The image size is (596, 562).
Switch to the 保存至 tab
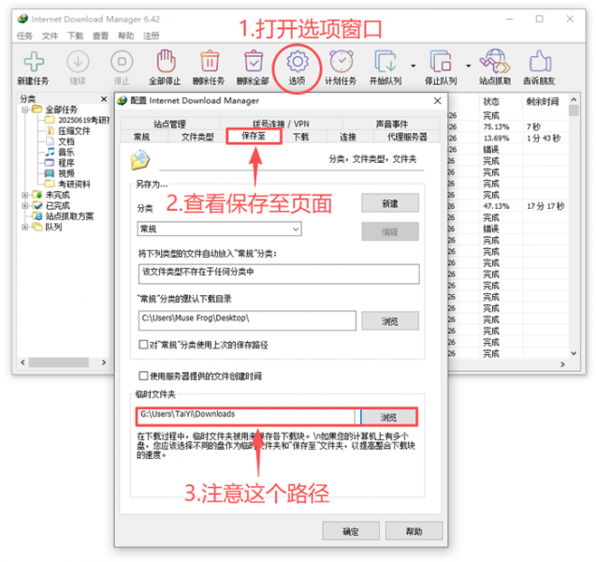[254, 136]
